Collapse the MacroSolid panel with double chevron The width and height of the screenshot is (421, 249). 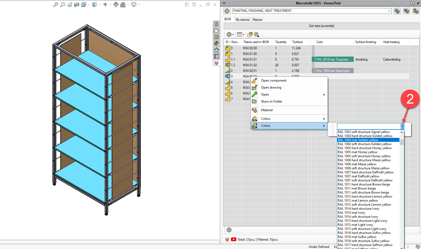(x=224, y=3)
